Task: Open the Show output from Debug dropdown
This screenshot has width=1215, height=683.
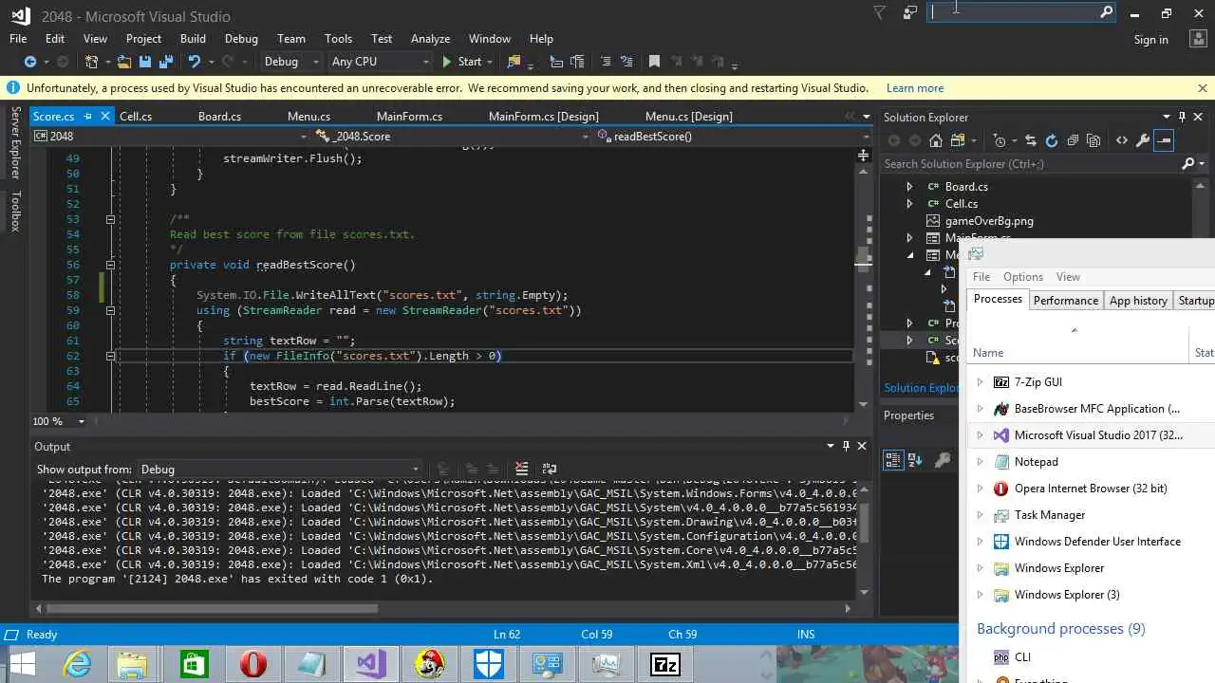Action: (279, 469)
